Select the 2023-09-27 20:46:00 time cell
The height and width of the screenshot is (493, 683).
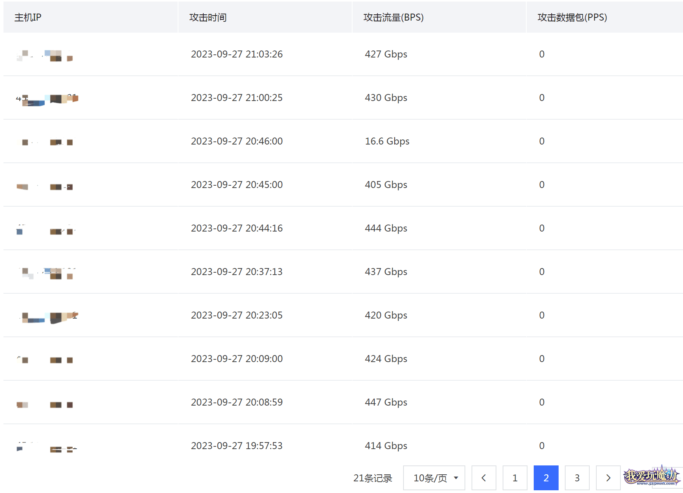click(x=237, y=141)
